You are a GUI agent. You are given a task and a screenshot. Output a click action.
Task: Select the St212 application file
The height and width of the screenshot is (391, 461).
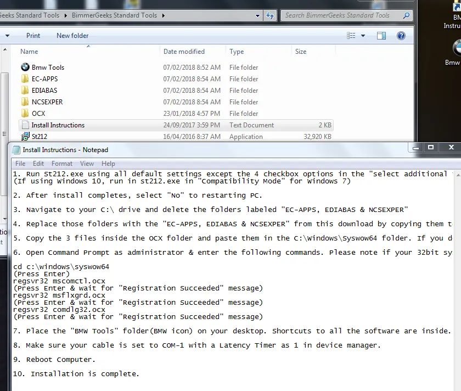[x=39, y=137]
